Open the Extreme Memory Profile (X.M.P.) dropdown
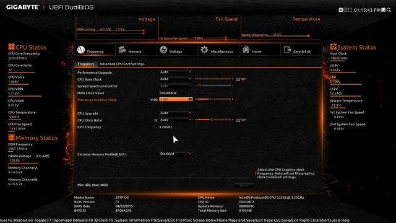The image size is (396, 223). point(176,154)
